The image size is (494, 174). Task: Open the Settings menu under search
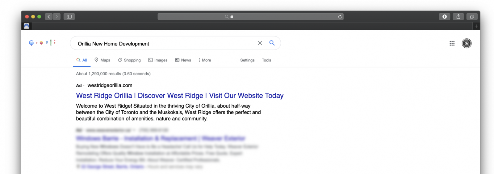(x=247, y=60)
